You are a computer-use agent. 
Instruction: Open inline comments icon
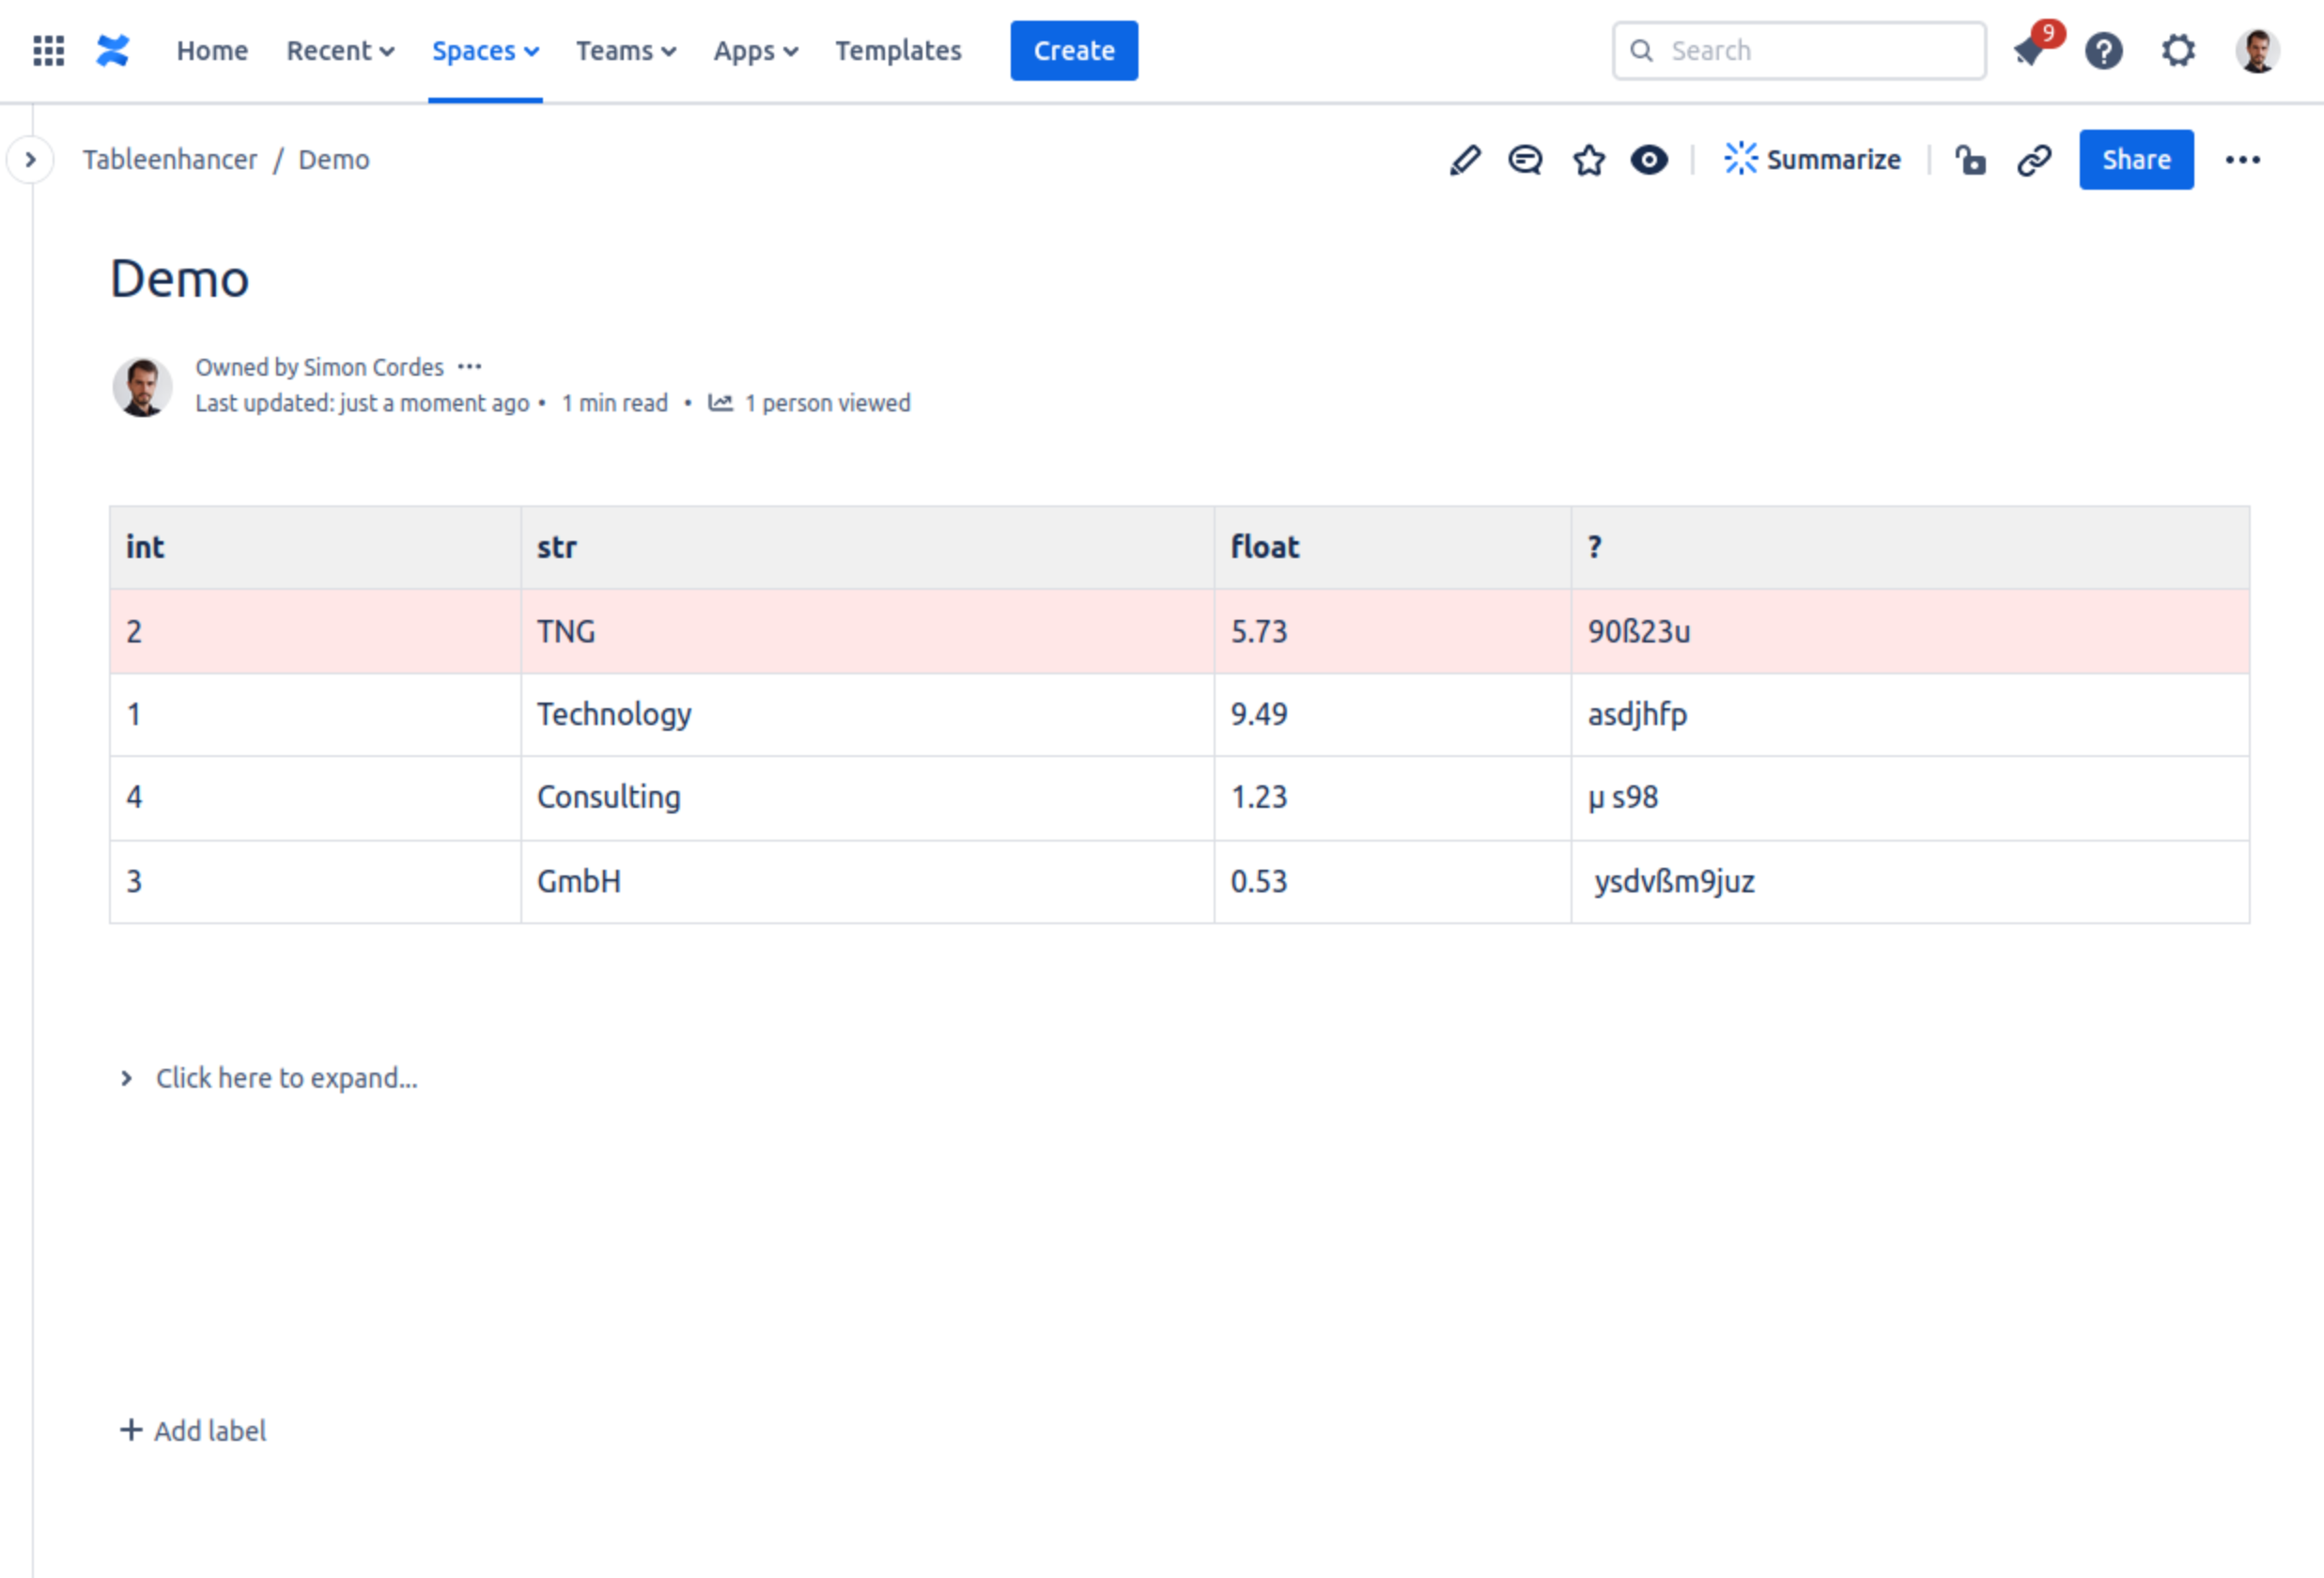click(x=1525, y=160)
